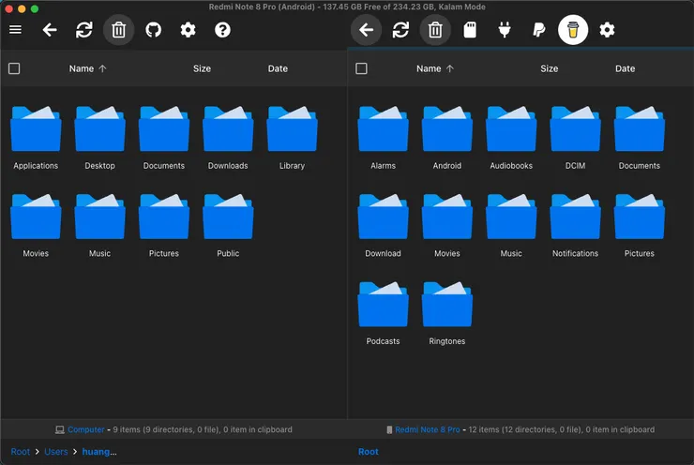This screenshot has height=465, width=694.
Task: Select the SD card storage icon
Action: point(470,30)
